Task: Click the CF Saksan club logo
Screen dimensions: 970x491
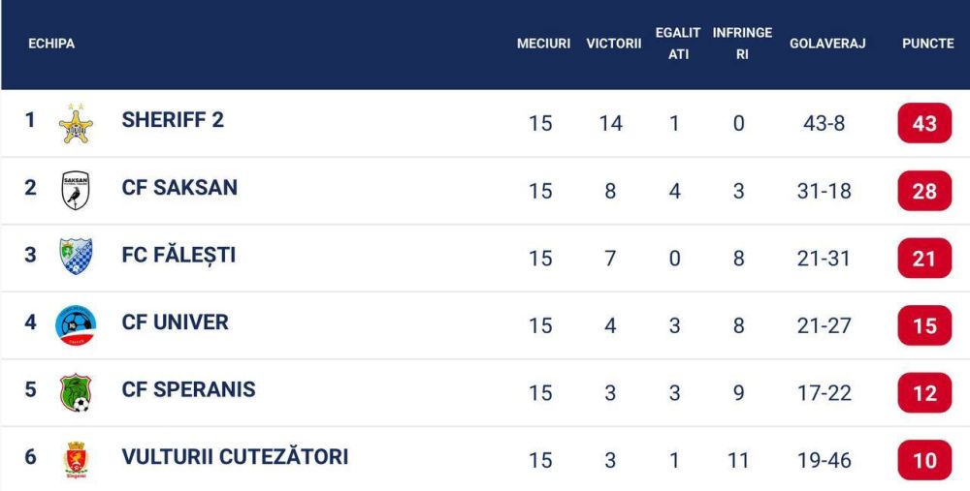Action: (76, 191)
